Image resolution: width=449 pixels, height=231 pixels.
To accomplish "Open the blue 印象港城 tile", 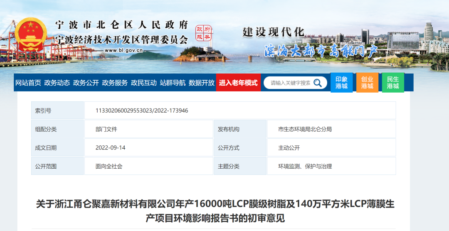I will pos(341,83).
